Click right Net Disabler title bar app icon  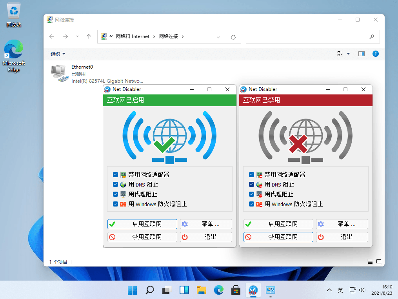(x=244, y=89)
